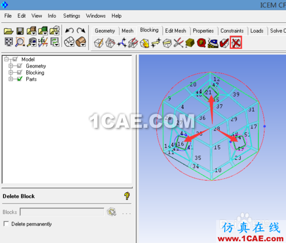Click the Redo arrow icon

tap(81, 31)
